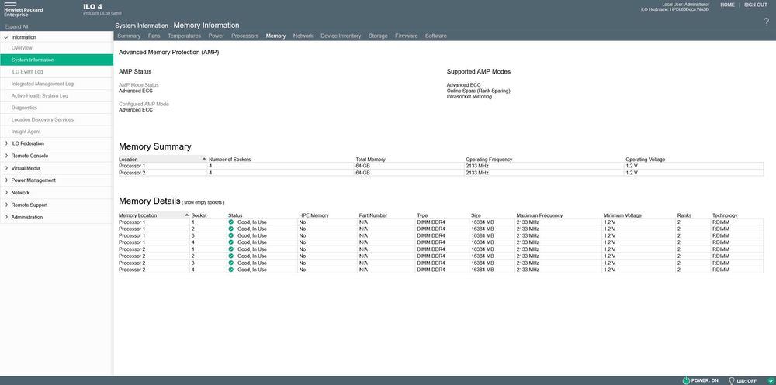Switch to the Fans tab
776x385 pixels.
click(154, 36)
